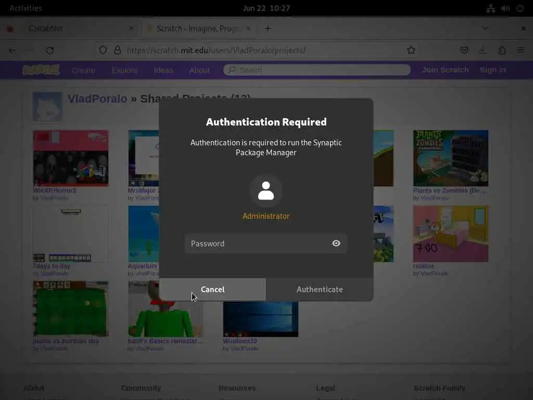Open the clock and calendar menu
The width and height of the screenshot is (533, 400).
click(266, 8)
